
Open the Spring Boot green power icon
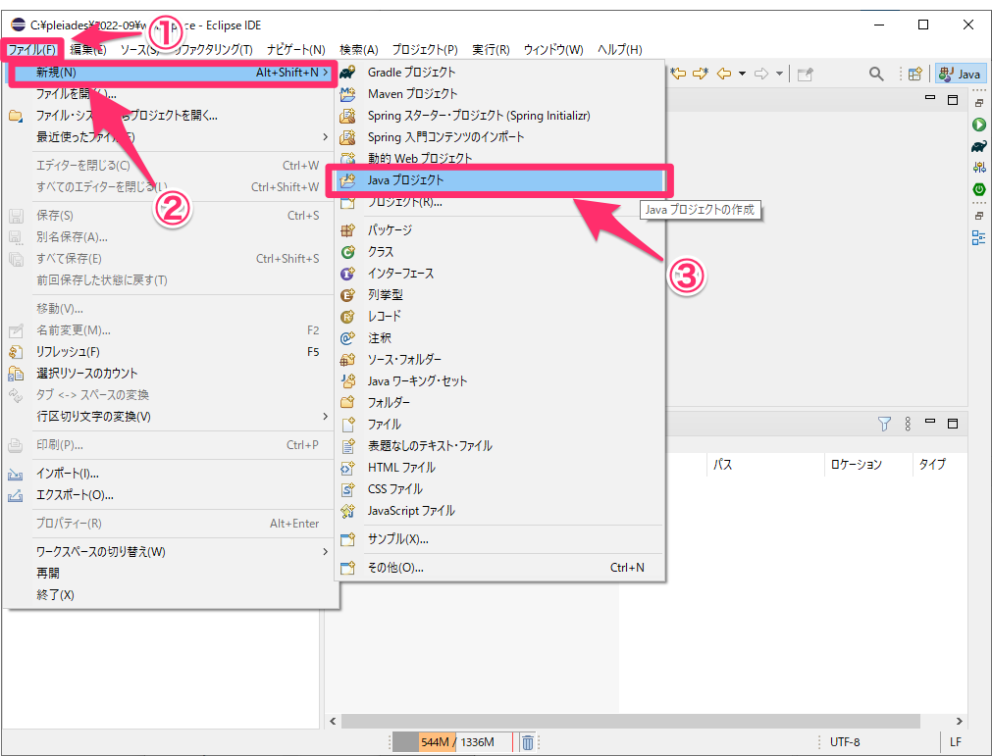[x=979, y=189]
